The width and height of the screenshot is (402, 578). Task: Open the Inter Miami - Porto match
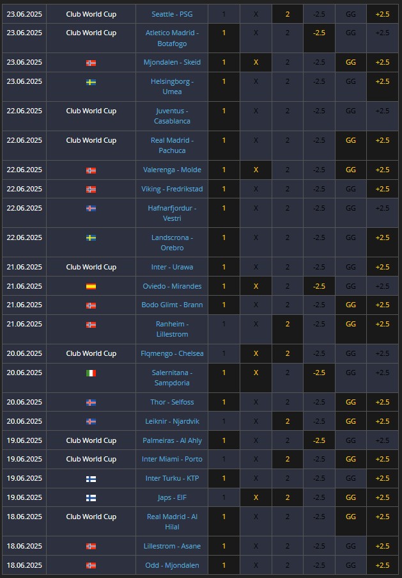[172, 459]
